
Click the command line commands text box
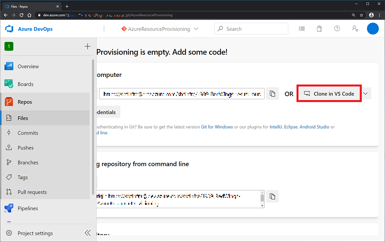coord(178,199)
